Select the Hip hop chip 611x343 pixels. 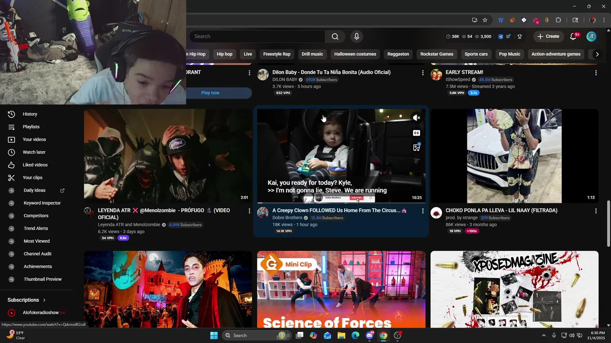coord(224,54)
